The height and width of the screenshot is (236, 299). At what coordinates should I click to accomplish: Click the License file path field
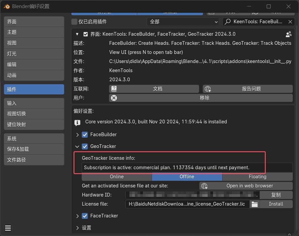188,204
